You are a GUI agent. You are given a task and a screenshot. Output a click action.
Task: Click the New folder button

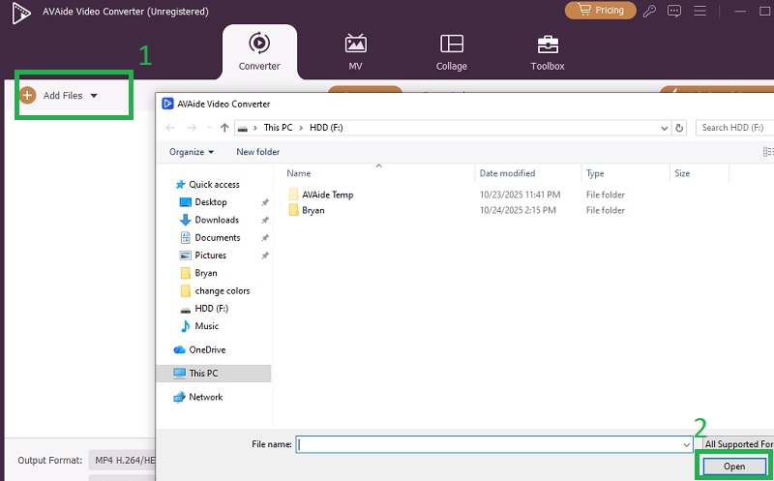point(257,152)
